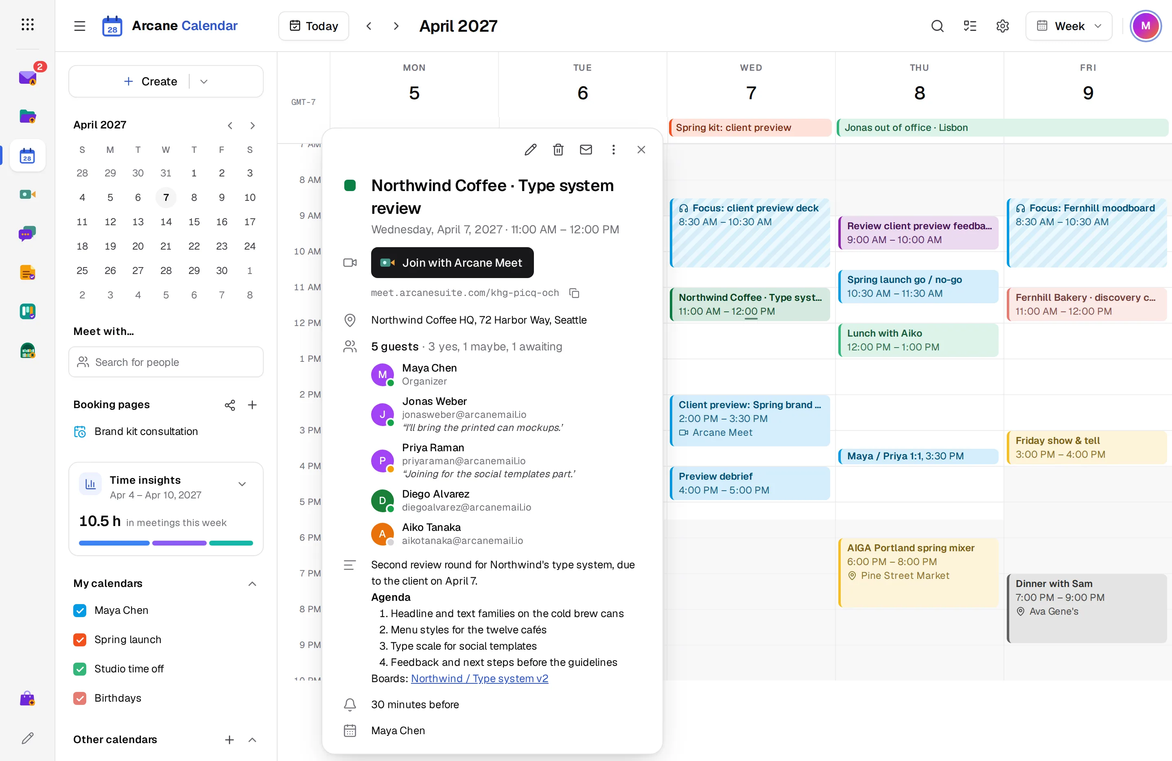This screenshot has width=1172, height=761.
Task: Join with Arcane Meet
Action: pos(452,263)
